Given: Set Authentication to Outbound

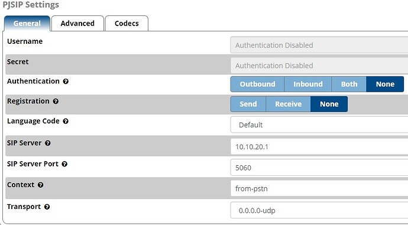Looking at the screenshot, I should pyautogui.click(x=257, y=84).
